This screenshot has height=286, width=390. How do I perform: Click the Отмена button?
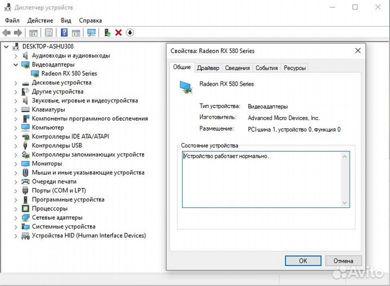click(x=343, y=261)
